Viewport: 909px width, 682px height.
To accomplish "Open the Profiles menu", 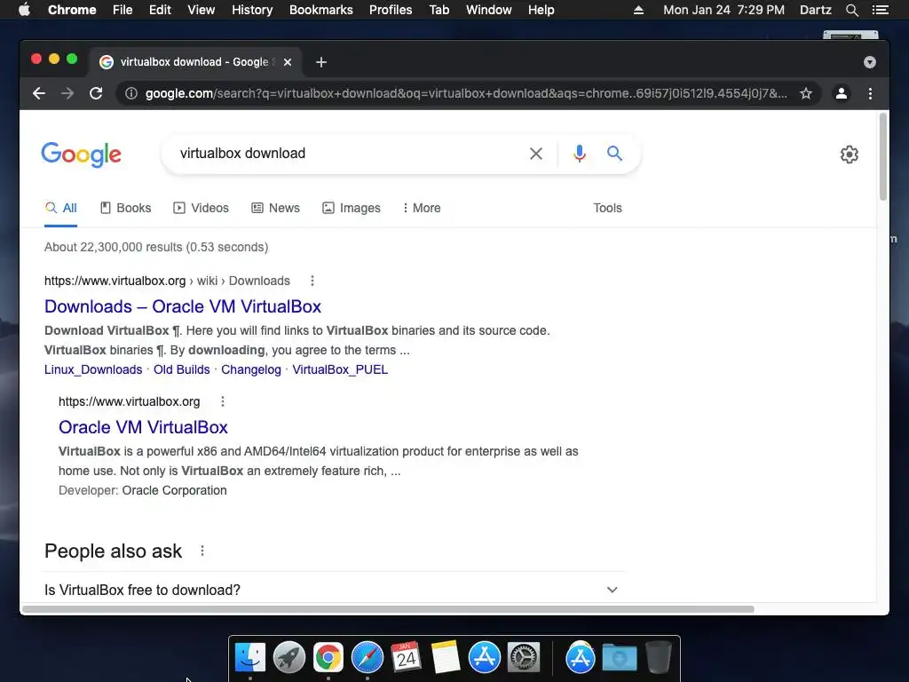I will (391, 10).
